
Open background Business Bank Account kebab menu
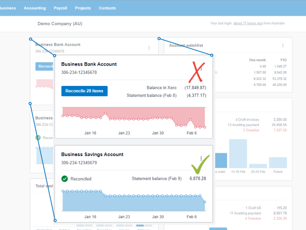point(149,48)
